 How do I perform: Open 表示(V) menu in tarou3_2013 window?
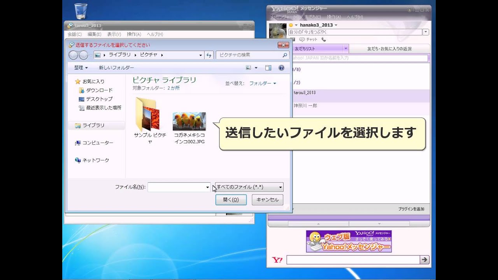(x=114, y=34)
